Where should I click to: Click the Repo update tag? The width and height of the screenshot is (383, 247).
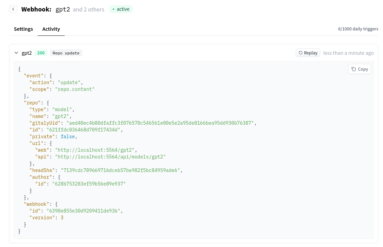tap(66, 53)
